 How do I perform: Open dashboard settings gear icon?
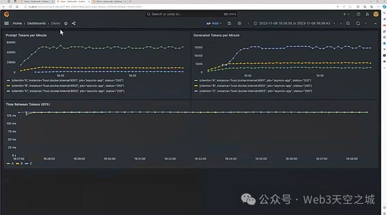(x=239, y=23)
